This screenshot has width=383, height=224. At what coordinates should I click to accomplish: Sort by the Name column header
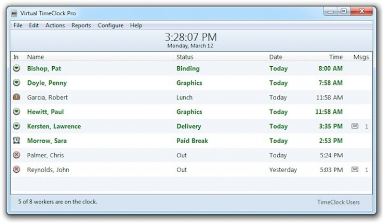click(35, 57)
